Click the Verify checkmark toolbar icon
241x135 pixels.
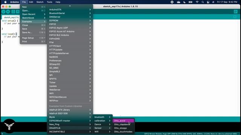point(3,12)
